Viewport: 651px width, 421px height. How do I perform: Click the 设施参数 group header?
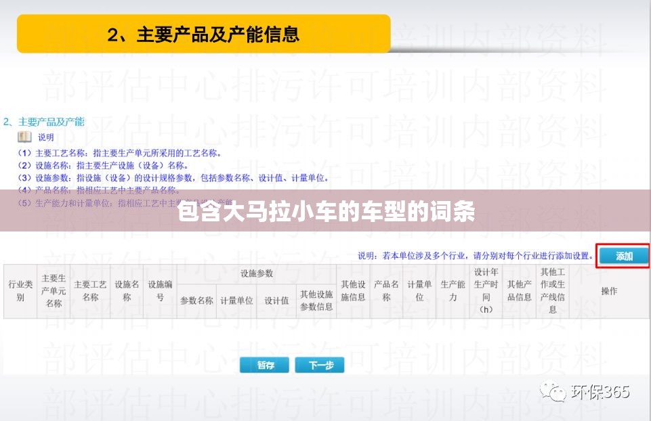tap(257, 273)
